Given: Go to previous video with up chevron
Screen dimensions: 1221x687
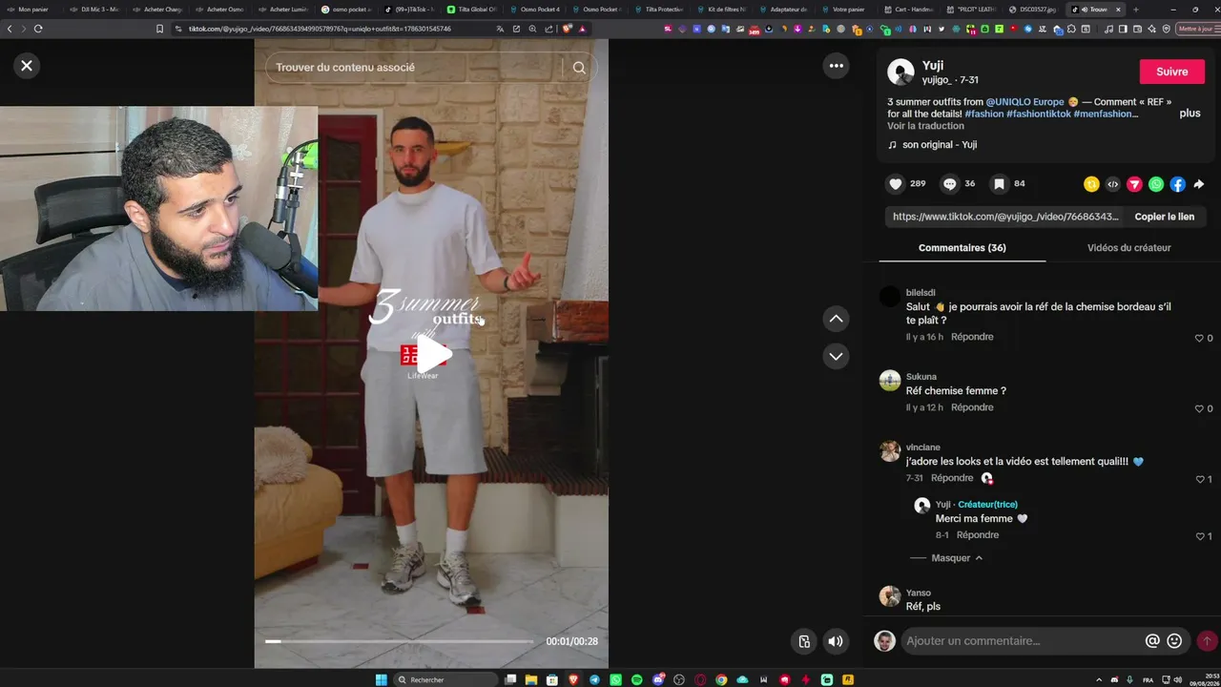Looking at the screenshot, I should (x=836, y=319).
